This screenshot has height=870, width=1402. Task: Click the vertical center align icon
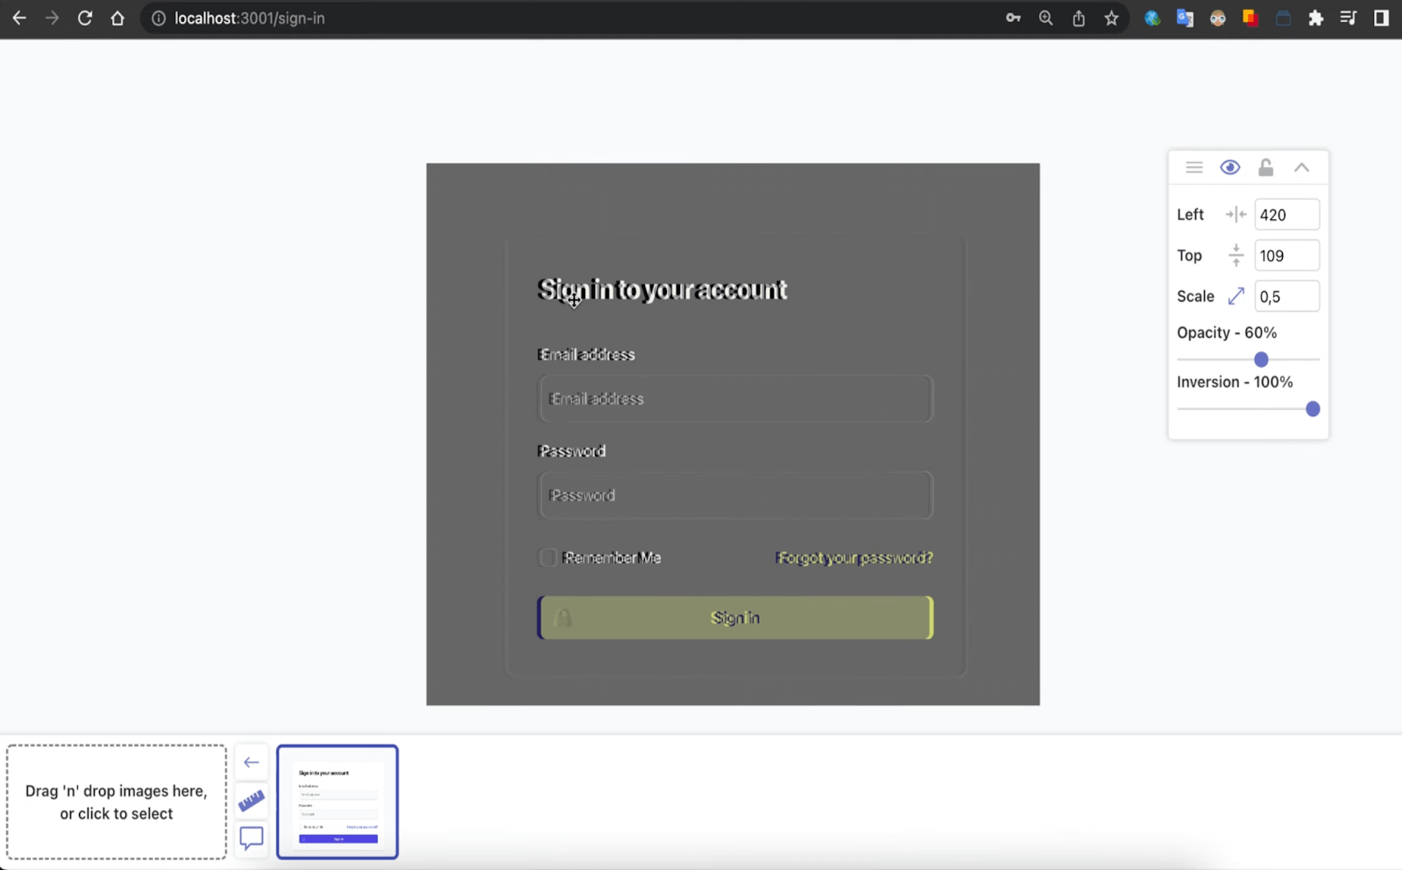point(1236,256)
